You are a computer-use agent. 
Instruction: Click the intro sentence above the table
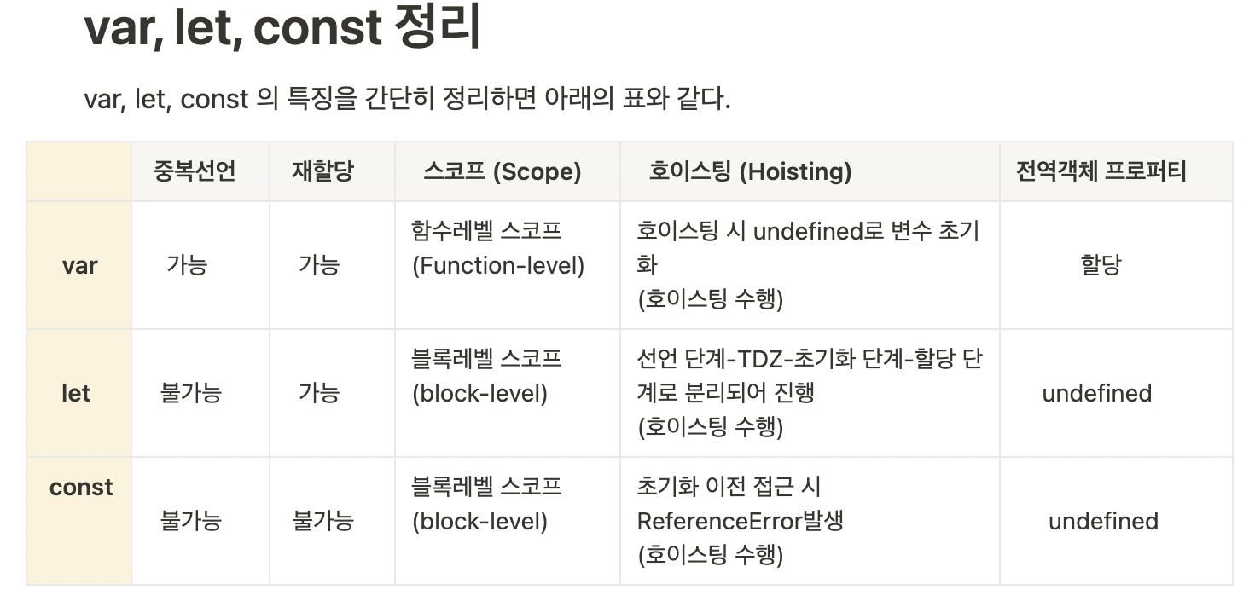tap(407, 99)
